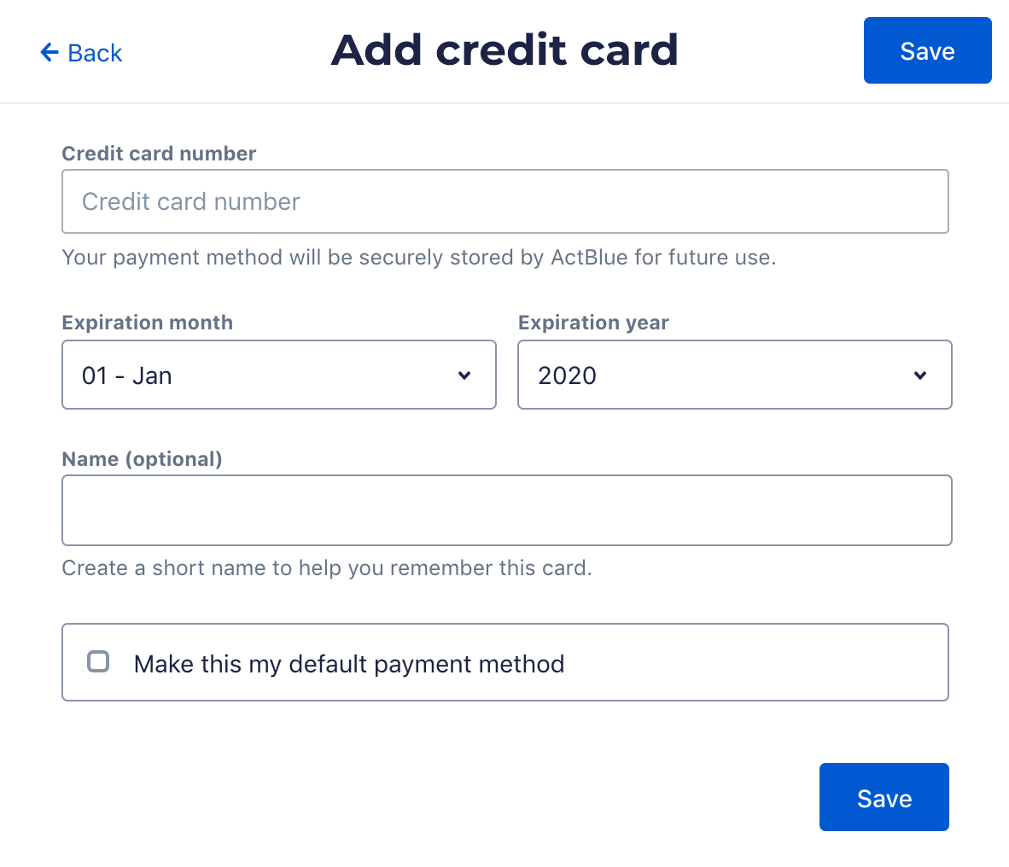This screenshot has width=1009, height=867.
Task: Click the 'Make this my default payment method' label
Action: tap(349, 664)
